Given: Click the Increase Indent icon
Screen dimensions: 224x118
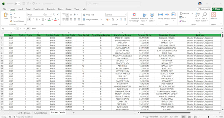Looking at the screenshot, I should pos(79,19).
